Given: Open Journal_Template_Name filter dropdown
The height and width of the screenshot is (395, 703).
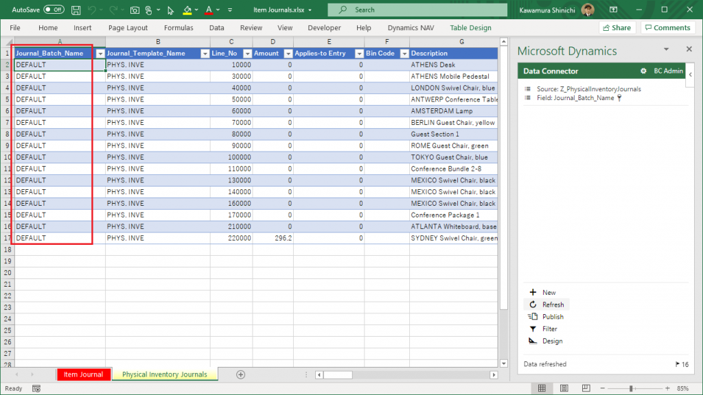Looking at the screenshot, I should [x=205, y=53].
